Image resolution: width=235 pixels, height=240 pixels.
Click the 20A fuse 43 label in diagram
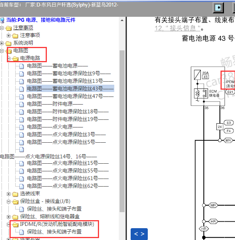(x=205, y=75)
